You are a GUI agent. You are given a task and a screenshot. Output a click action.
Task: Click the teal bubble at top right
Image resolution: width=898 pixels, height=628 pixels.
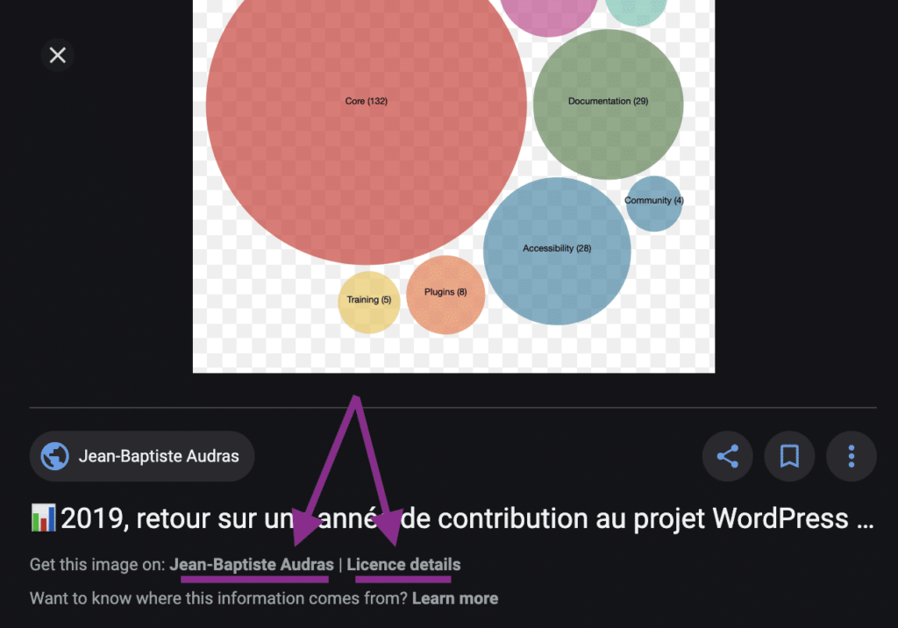pyautogui.click(x=636, y=11)
